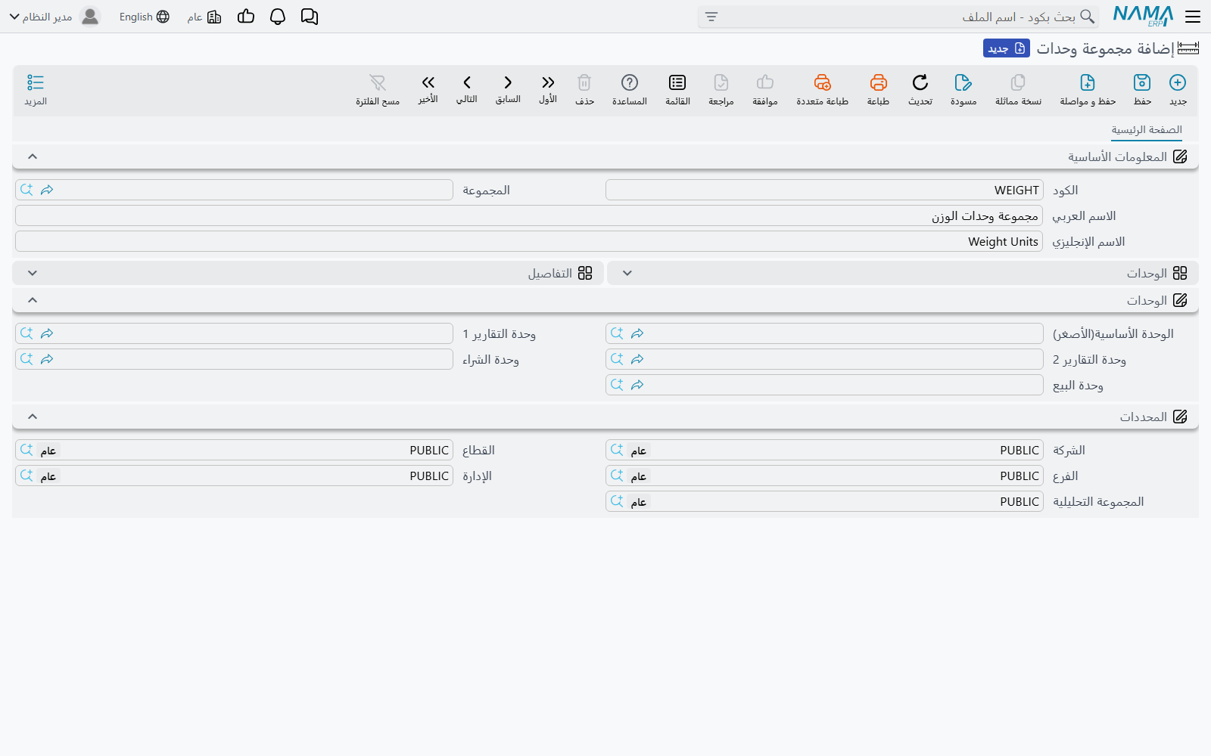Click the جديد status badge beside title
1211x756 pixels.
pos(1007,48)
